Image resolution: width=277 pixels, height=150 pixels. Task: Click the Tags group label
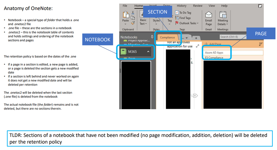tap(182, 29)
